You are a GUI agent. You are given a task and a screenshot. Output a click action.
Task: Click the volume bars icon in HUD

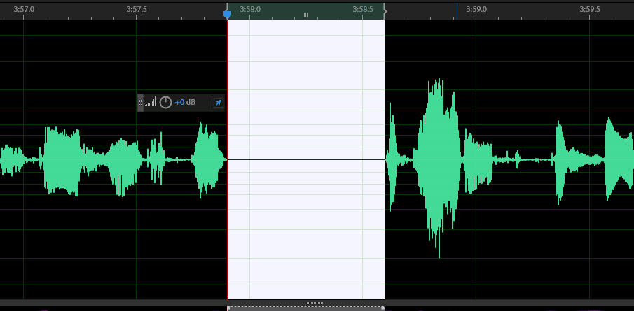tap(151, 102)
